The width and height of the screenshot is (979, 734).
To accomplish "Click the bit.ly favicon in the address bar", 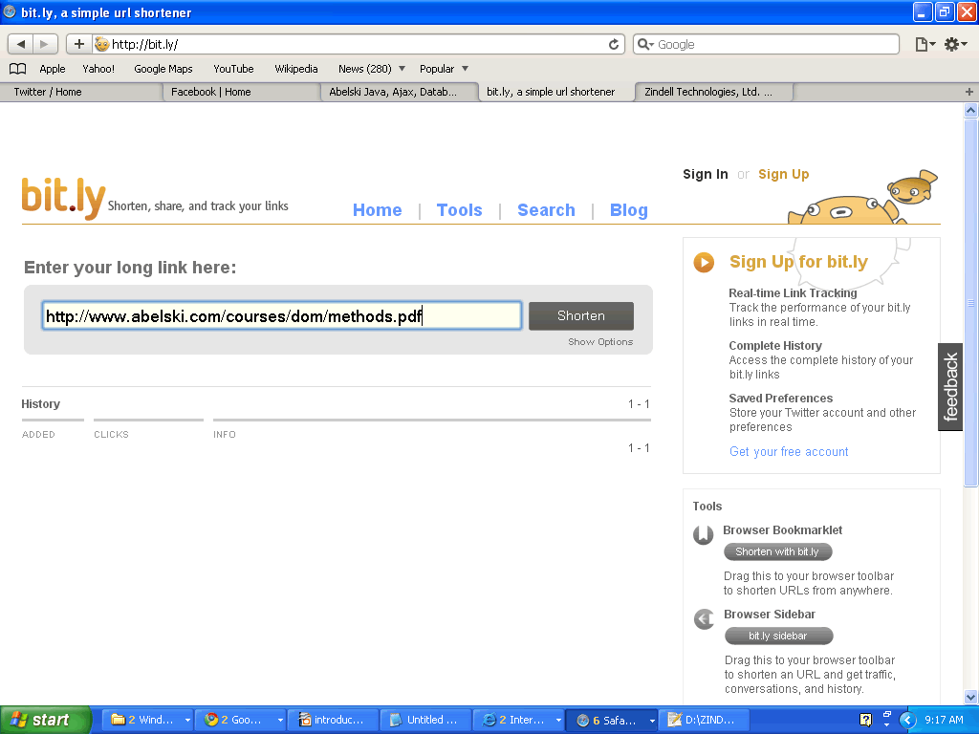I will point(101,44).
